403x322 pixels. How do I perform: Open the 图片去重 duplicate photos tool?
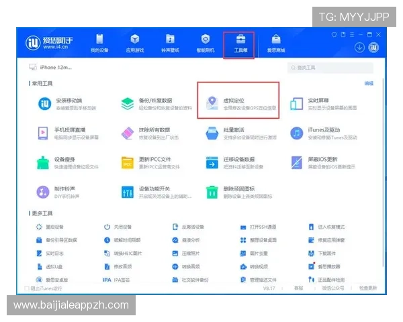tap(254, 254)
